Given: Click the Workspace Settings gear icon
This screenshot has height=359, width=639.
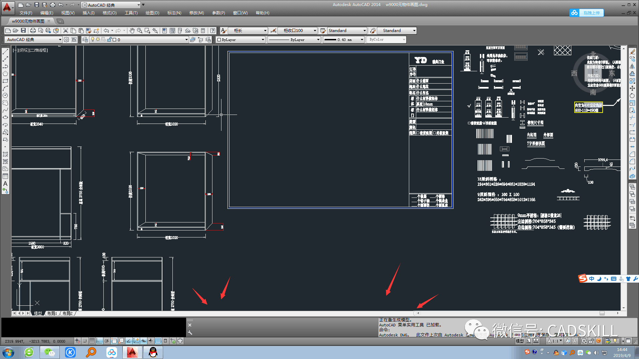Looking at the screenshot, I should pyautogui.click(x=66, y=40).
